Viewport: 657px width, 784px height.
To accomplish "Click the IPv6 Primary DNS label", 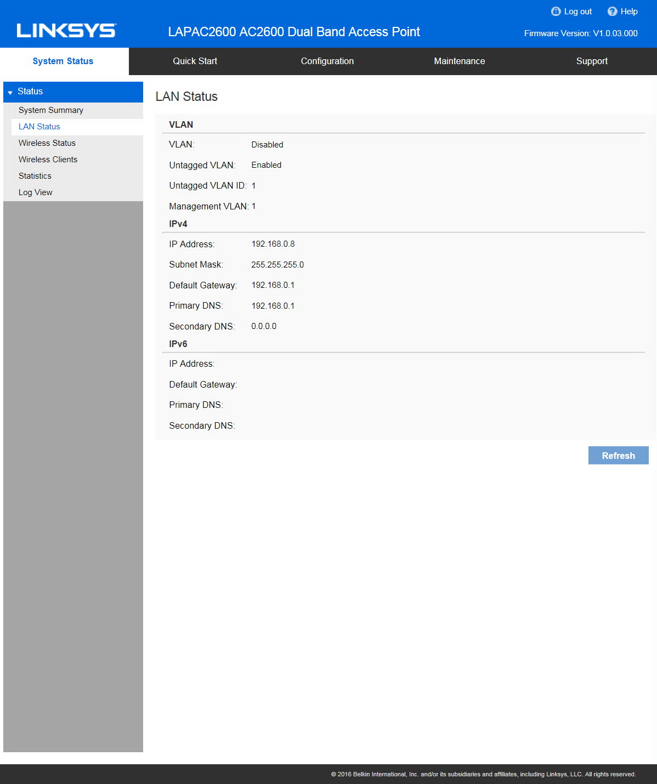I will coord(196,405).
